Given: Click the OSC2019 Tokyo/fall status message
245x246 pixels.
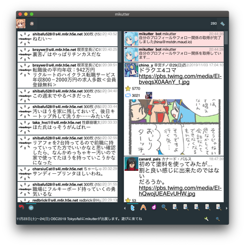Looking at the screenshot, I should tap(79, 219).
